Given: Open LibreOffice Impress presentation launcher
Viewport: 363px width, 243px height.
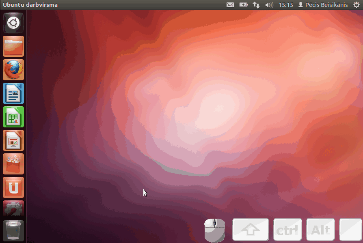Looking at the screenshot, I should click(13, 140).
